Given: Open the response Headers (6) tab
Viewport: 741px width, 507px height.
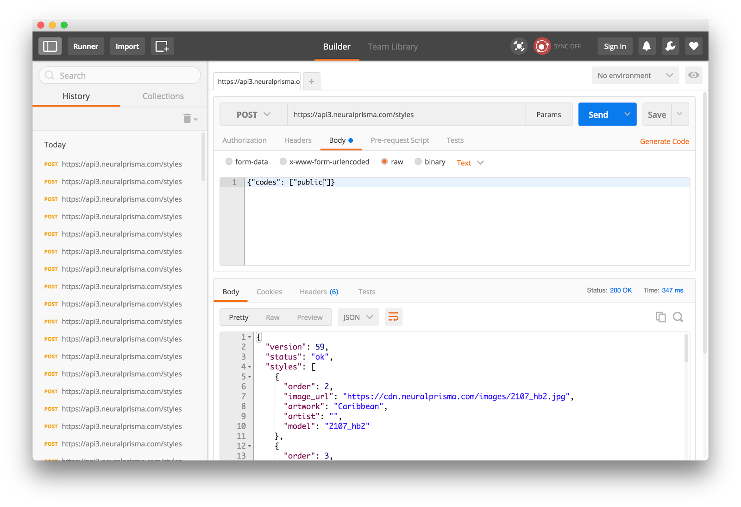Looking at the screenshot, I should click(x=319, y=292).
